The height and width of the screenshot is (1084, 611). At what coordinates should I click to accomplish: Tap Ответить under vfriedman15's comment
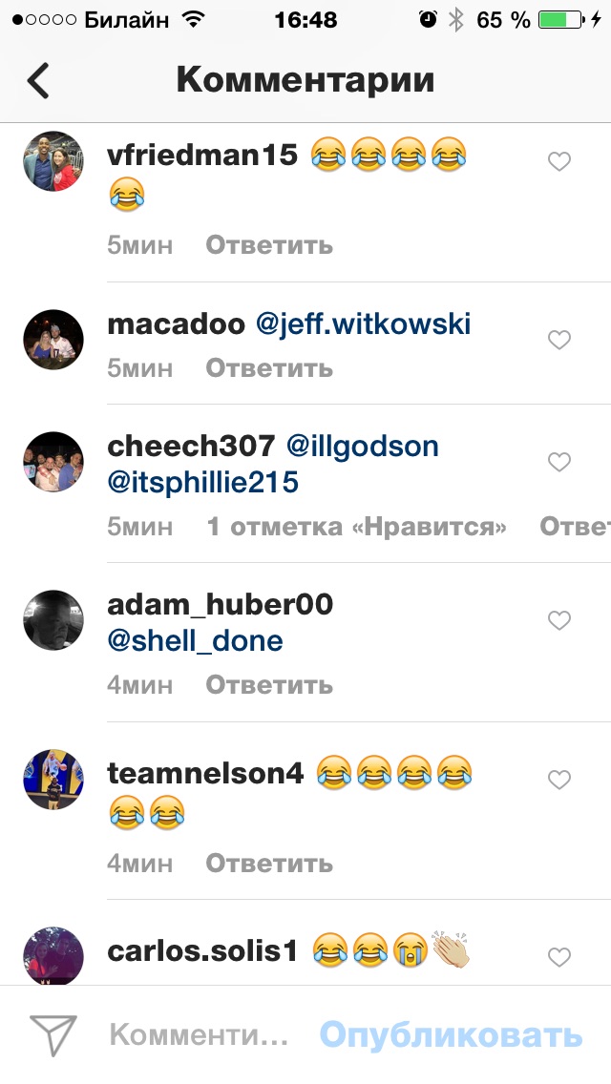(x=269, y=245)
